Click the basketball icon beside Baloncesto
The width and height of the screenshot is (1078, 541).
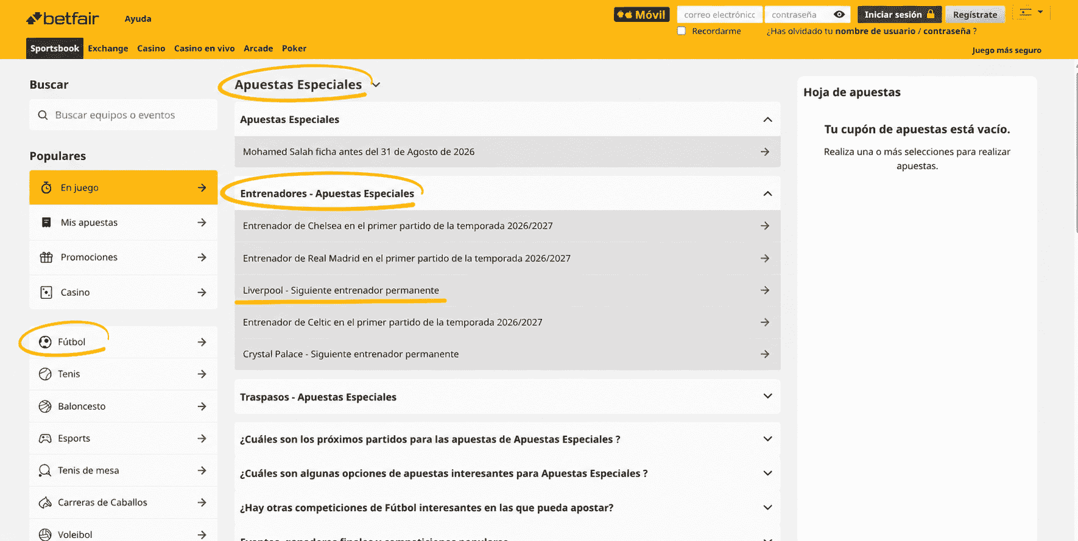(x=45, y=406)
